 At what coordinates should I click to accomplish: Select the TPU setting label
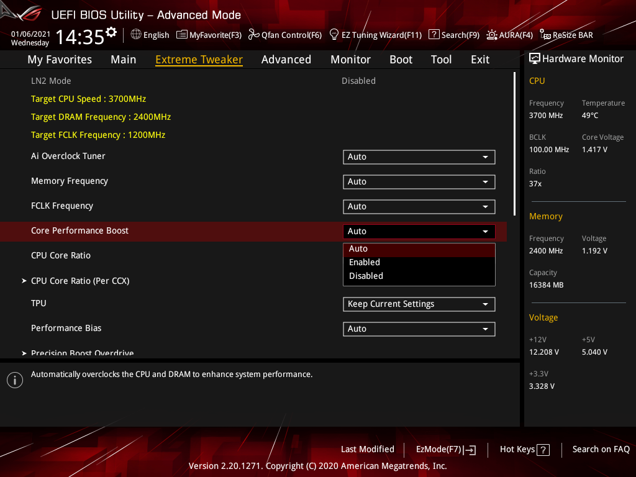39,303
